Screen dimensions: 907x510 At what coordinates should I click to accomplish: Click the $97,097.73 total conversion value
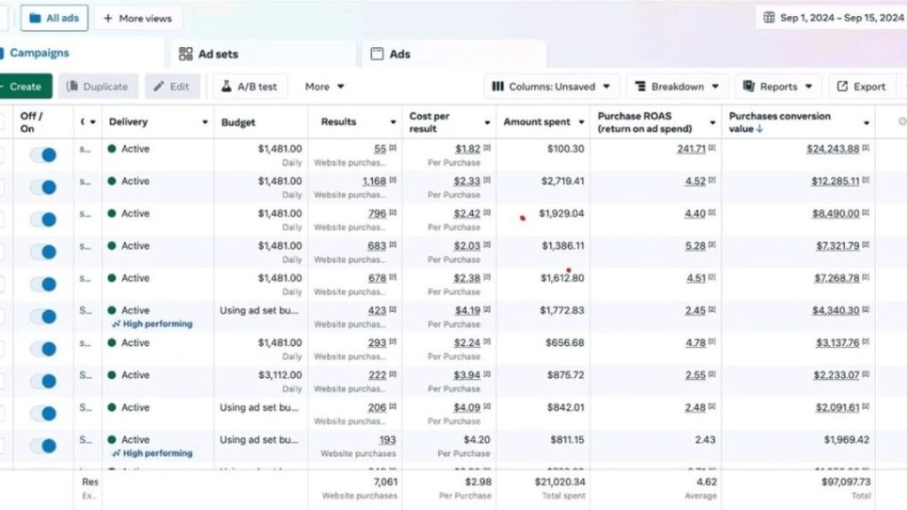point(845,482)
